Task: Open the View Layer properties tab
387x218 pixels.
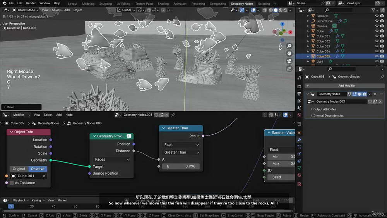Action: click(x=300, y=101)
